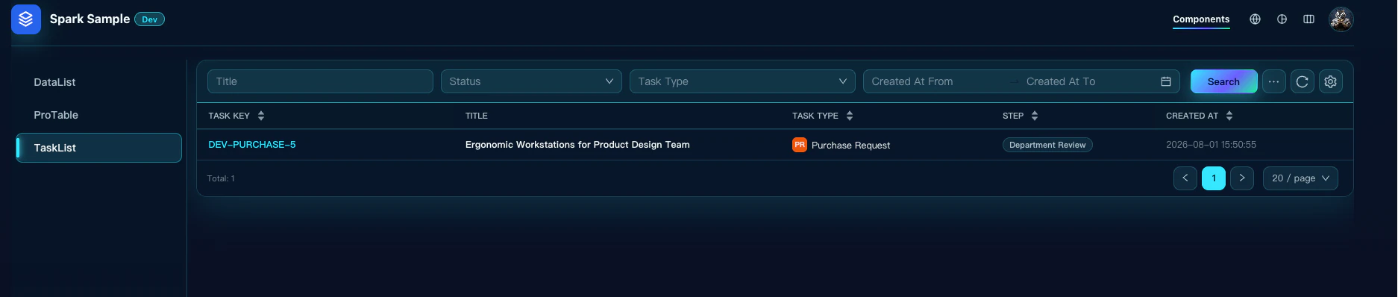Click the Purchase Request type cell

coord(850,146)
